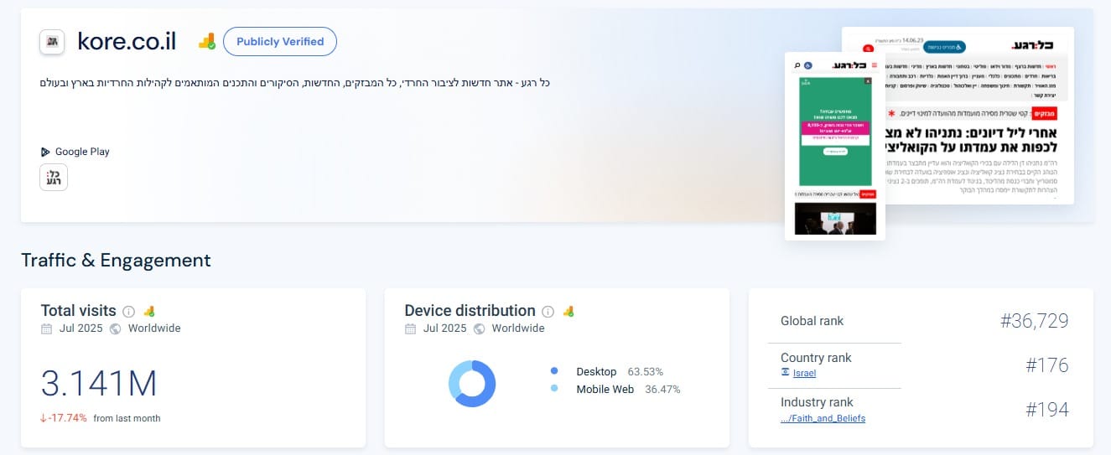Open the Israel country rank link
This screenshot has height=455, width=1111.
(804, 373)
